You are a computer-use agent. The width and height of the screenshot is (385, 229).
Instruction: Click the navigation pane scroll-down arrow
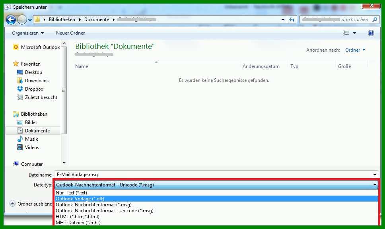pyautogui.click(x=64, y=163)
